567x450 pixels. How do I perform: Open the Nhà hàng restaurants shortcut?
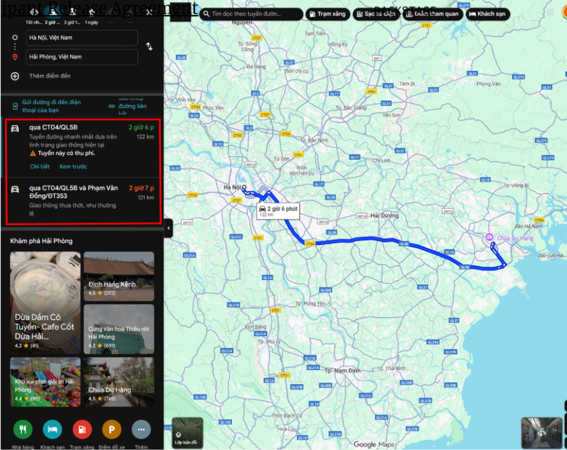(23, 429)
